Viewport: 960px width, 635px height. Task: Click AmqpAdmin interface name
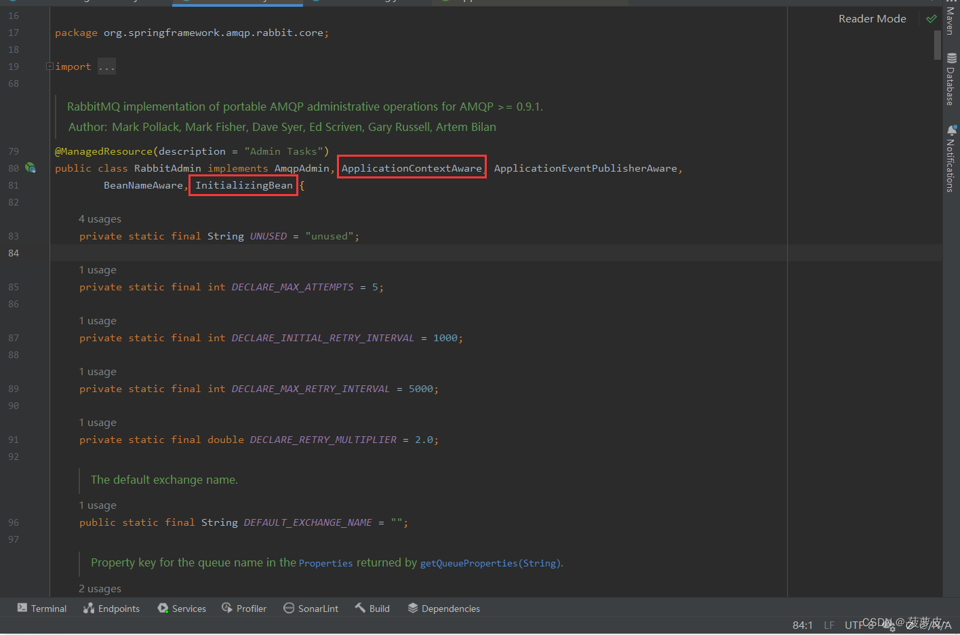pyautogui.click(x=302, y=168)
